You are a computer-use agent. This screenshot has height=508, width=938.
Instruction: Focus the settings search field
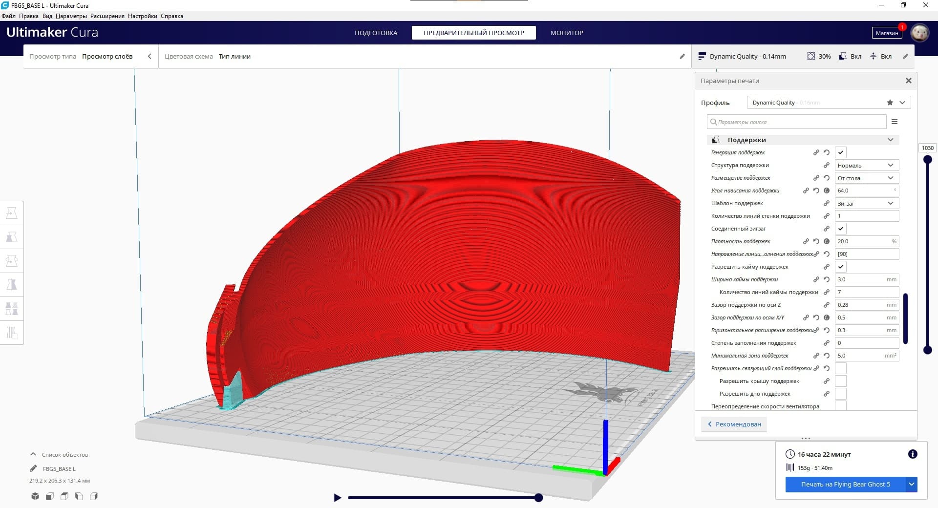(796, 122)
